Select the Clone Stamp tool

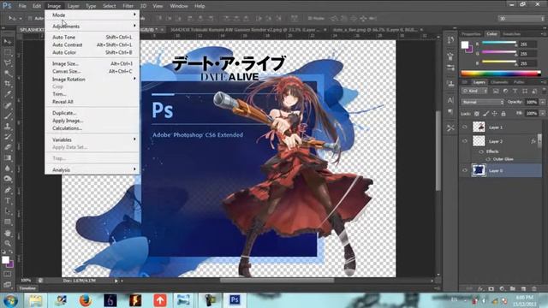[8, 127]
